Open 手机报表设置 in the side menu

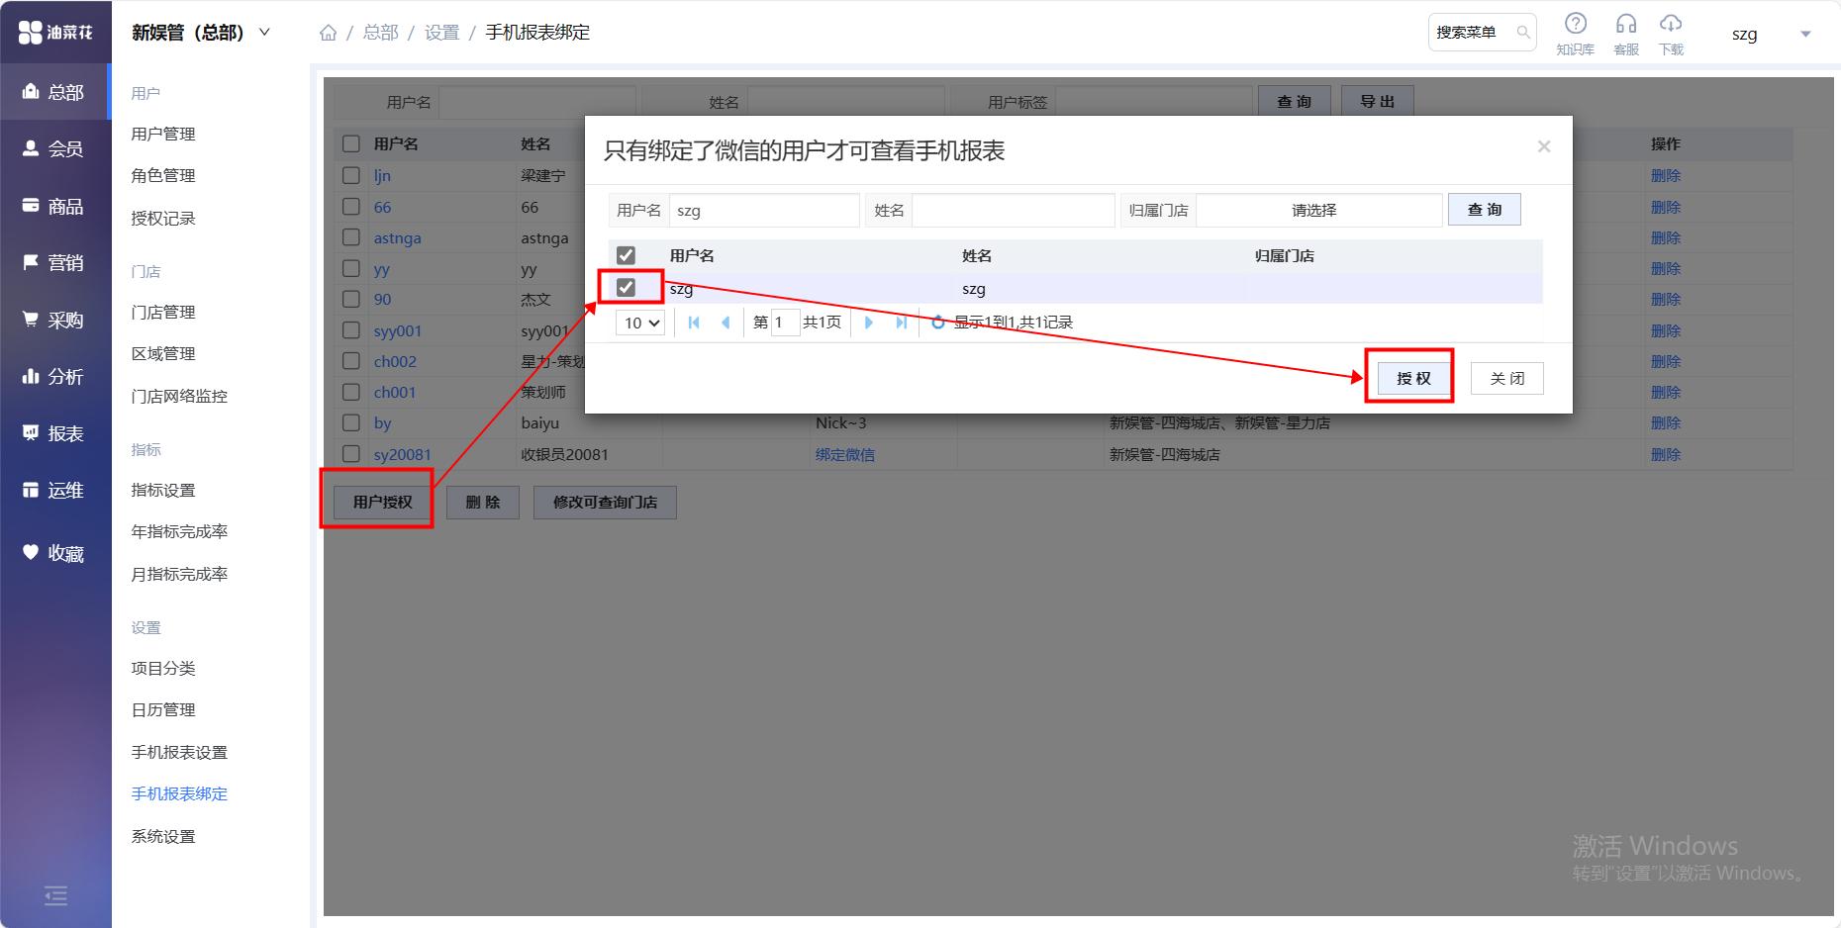tap(179, 752)
